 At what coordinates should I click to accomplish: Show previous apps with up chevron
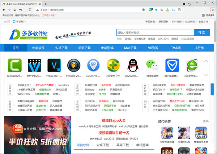[x=206, y=61]
